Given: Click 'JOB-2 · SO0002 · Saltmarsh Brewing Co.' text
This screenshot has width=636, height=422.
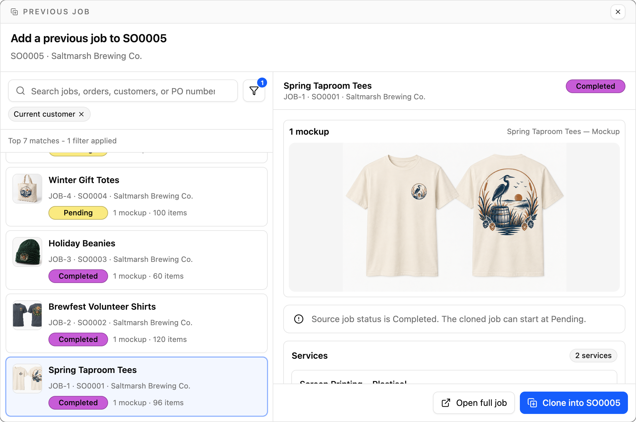Looking at the screenshot, I should 120,323.
